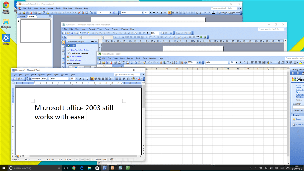The image size is (304, 171).
Task: Click Sort Ascending in Excel's toolbar
Action: [x=173, y=62]
